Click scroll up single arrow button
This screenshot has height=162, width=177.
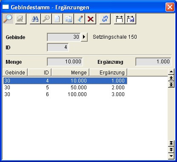tap(171, 71)
